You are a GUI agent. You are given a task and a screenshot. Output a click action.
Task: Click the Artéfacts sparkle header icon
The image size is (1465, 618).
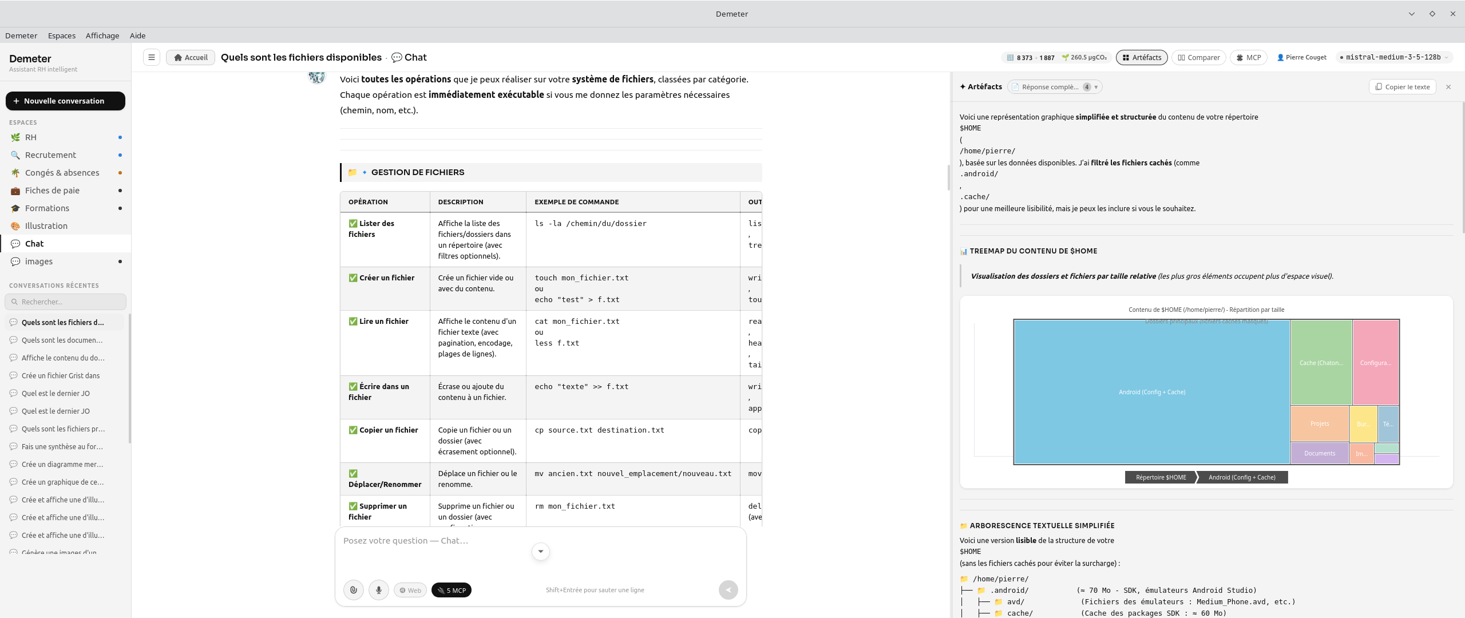point(963,87)
